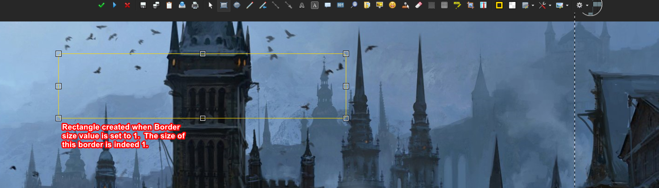This screenshot has height=188, width=659.
Task: Select the arrow pointer tool
Action: click(211, 5)
